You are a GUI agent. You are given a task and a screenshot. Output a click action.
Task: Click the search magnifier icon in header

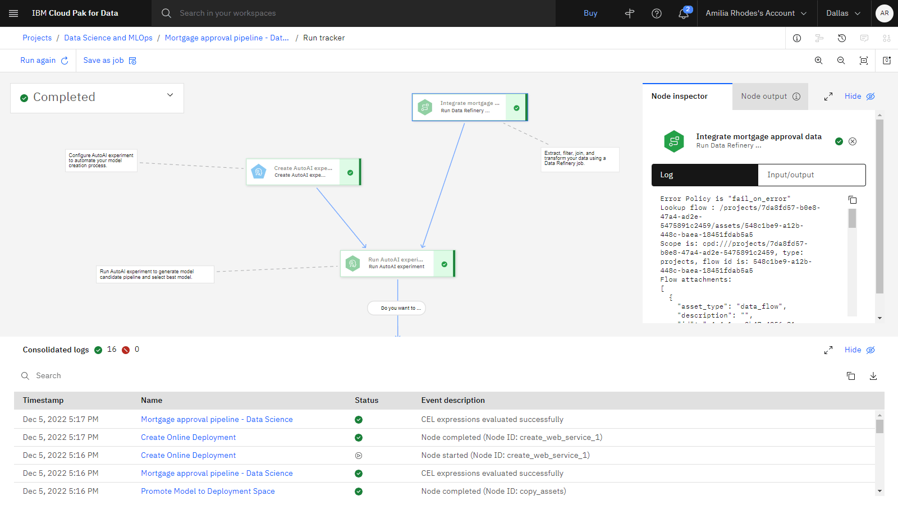[x=166, y=13]
